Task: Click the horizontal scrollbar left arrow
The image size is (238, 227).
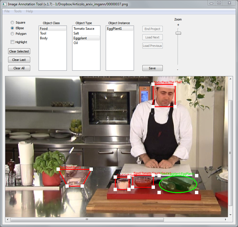Action: (x=8, y=219)
